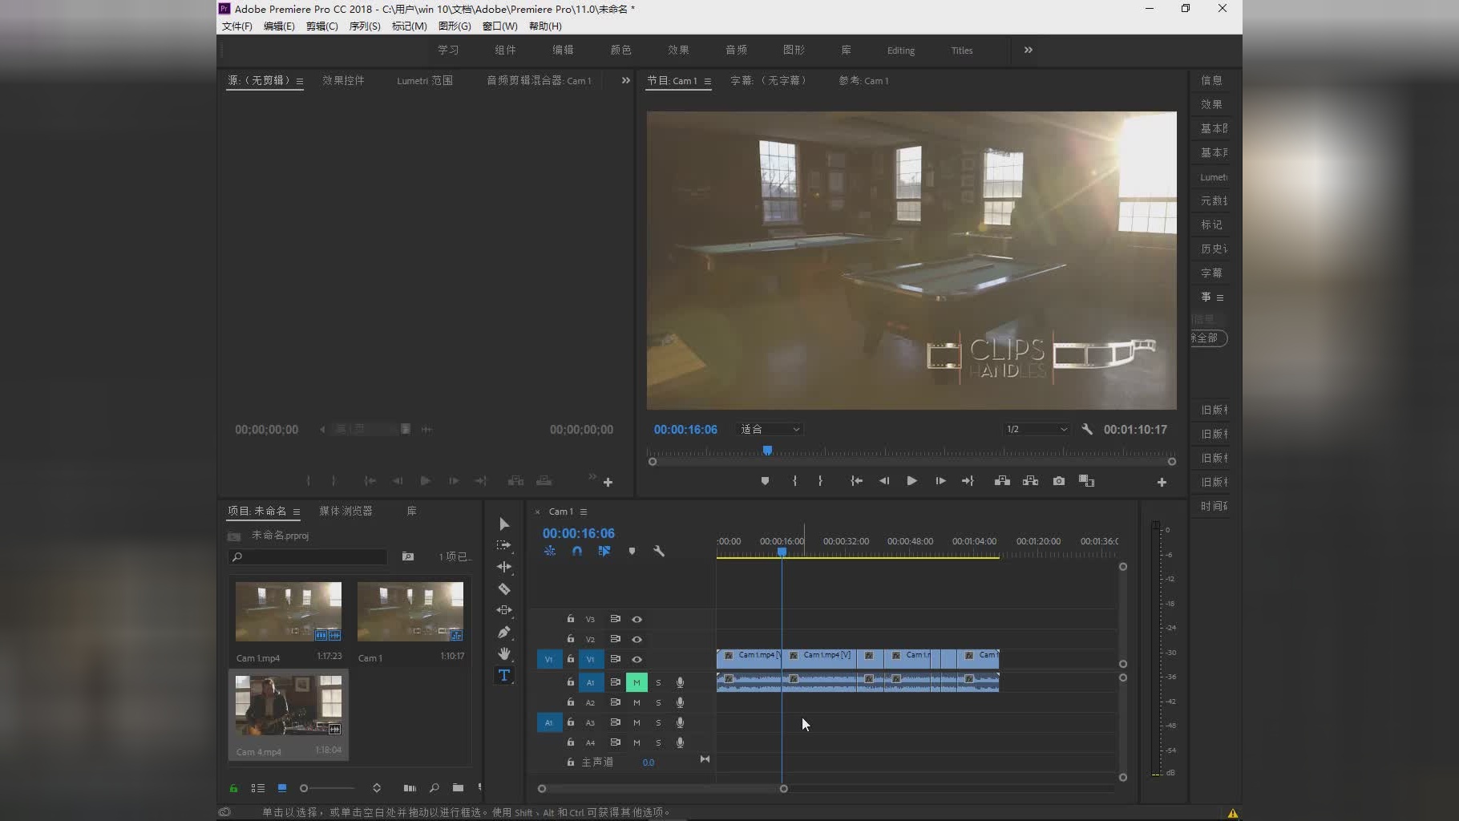
Task: Open 文件(F) menu
Action: [237, 26]
